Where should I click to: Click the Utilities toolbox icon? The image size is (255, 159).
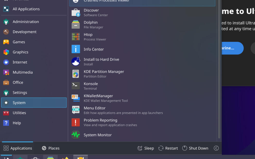(x=6, y=113)
